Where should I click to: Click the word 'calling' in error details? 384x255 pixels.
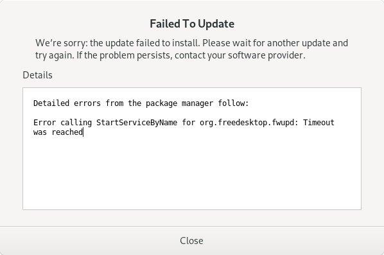click(x=76, y=122)
